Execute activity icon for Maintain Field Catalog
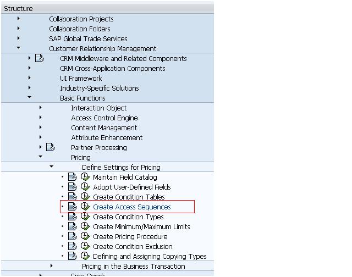 [x=85, y=177]
